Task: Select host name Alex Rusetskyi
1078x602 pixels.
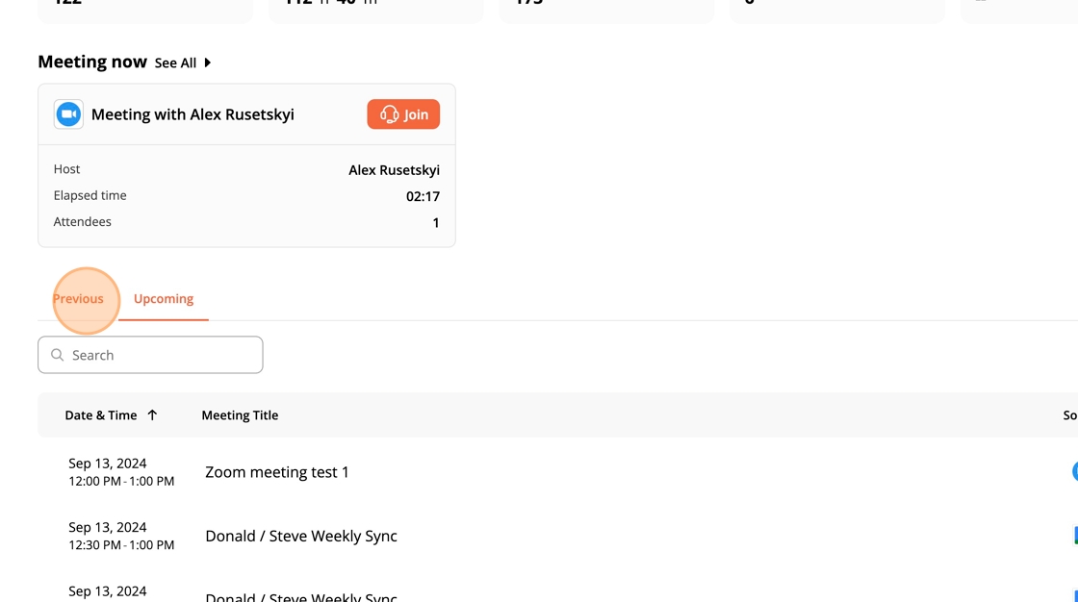Action: point(394,170)
